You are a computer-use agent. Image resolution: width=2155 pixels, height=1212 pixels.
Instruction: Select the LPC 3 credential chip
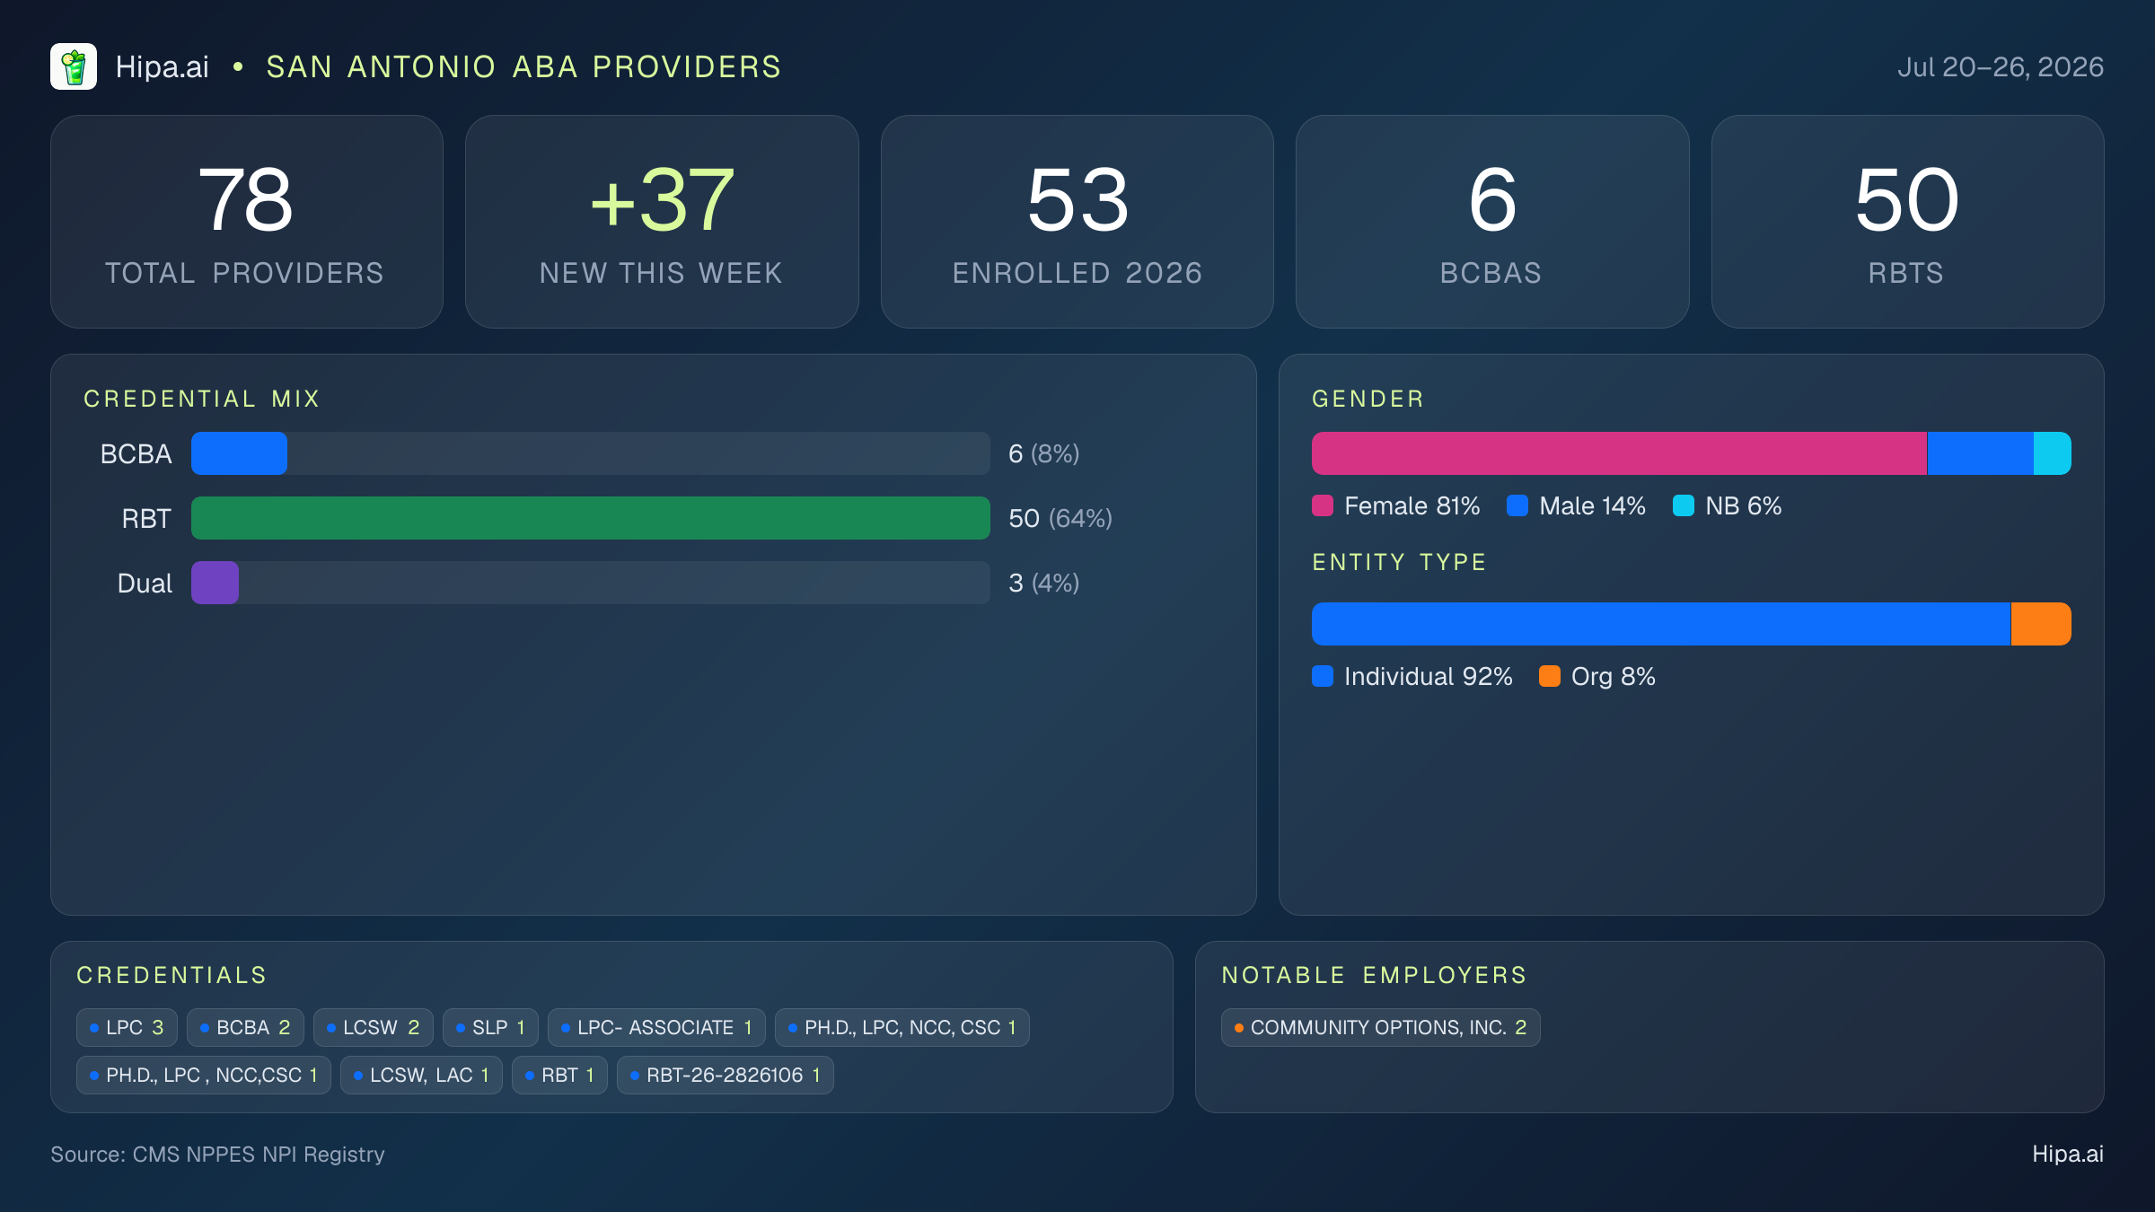(127, 1027)
